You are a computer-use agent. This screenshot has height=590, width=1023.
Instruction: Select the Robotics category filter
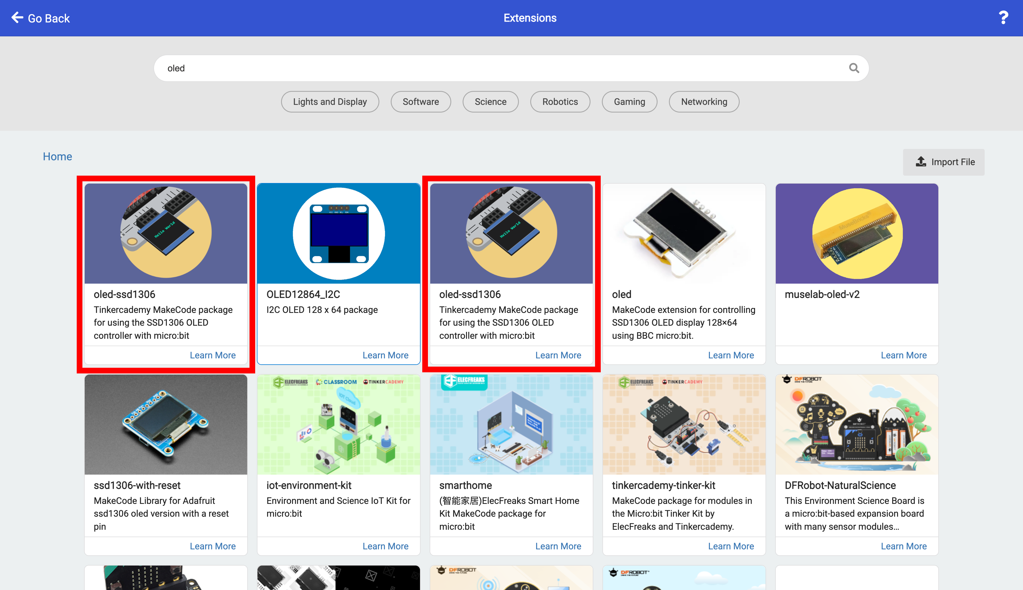pos(560,102)
